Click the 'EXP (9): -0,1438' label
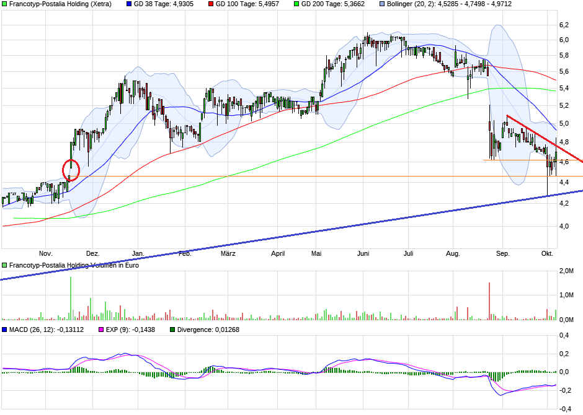The height and width of the screenshot is (415, 583). (x=130, y=330)
